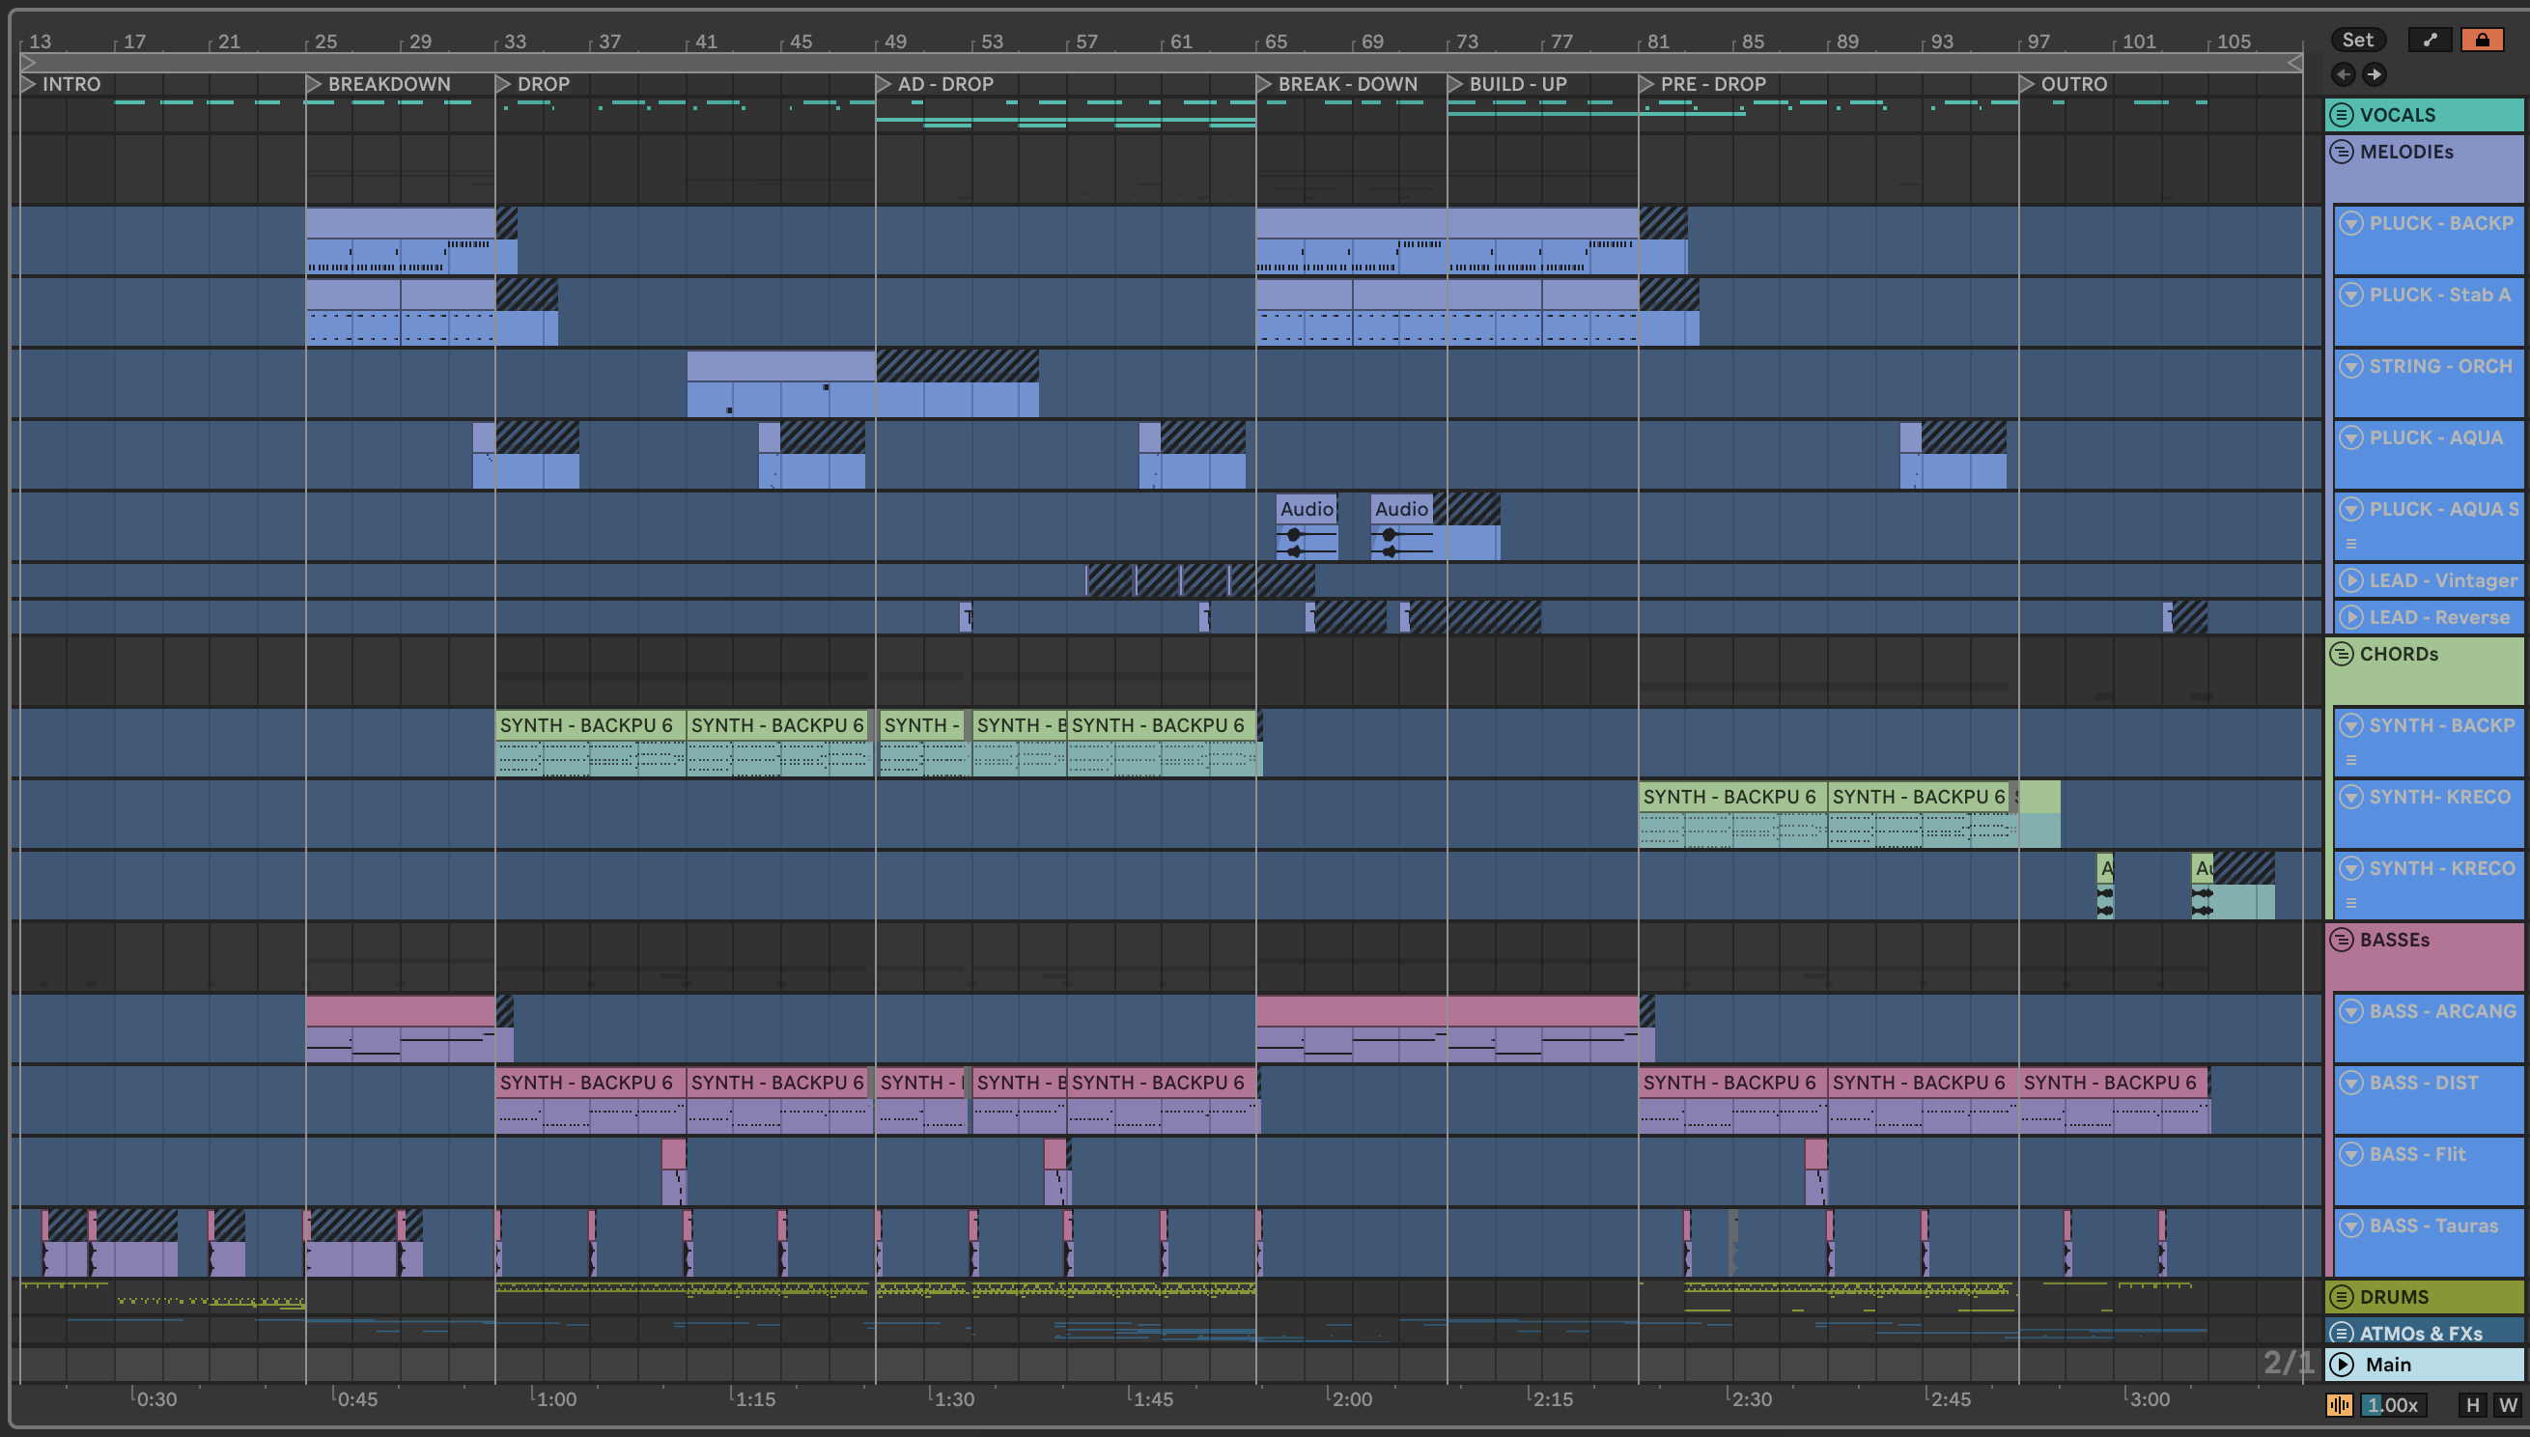Unfold the Main track icon
This screenshot has height=1437, width=2530.
point(2342,1364)
